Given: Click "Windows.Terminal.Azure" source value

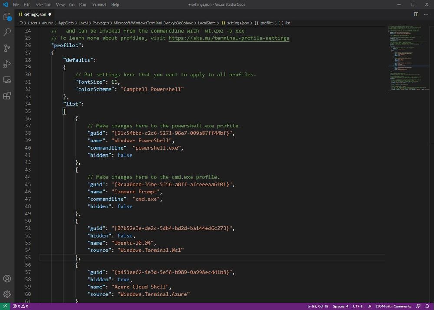Looking at the screenshot, I should click(154, 294).
